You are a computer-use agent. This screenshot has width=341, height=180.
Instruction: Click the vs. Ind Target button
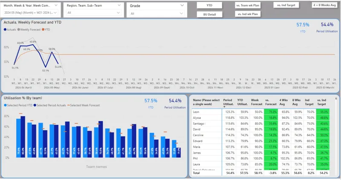click(286, 5)
